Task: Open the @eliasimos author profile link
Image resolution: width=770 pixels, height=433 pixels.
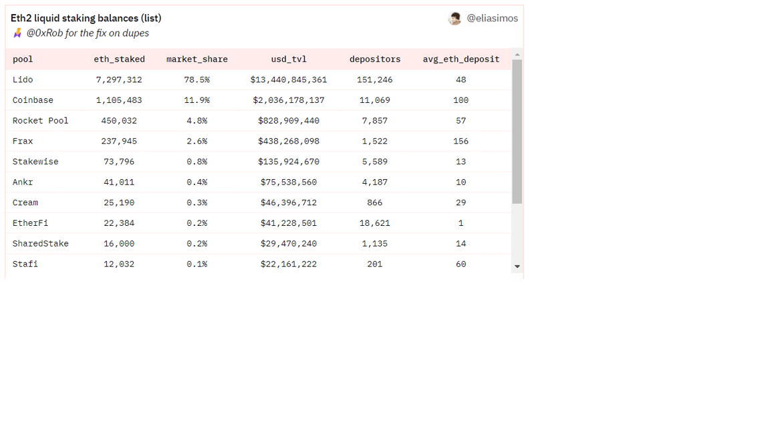Action: (x=492, y=18)
